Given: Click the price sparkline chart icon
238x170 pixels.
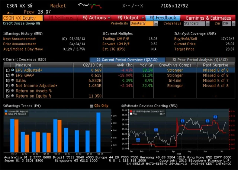Looking at the screenshot, I should tap(91, 6).
